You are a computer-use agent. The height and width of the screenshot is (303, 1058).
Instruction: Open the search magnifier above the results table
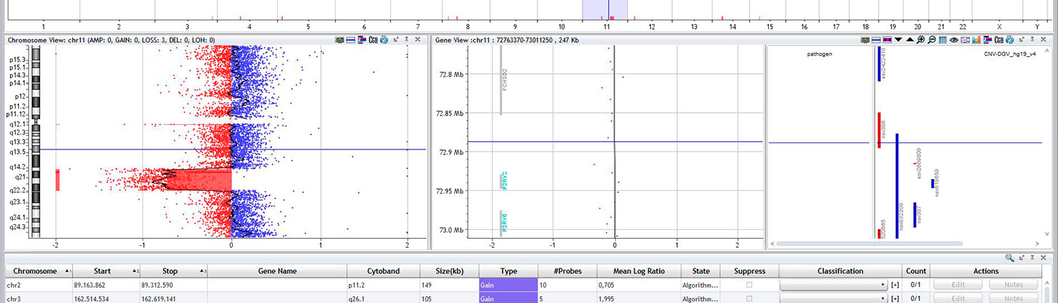(1009, 258)
